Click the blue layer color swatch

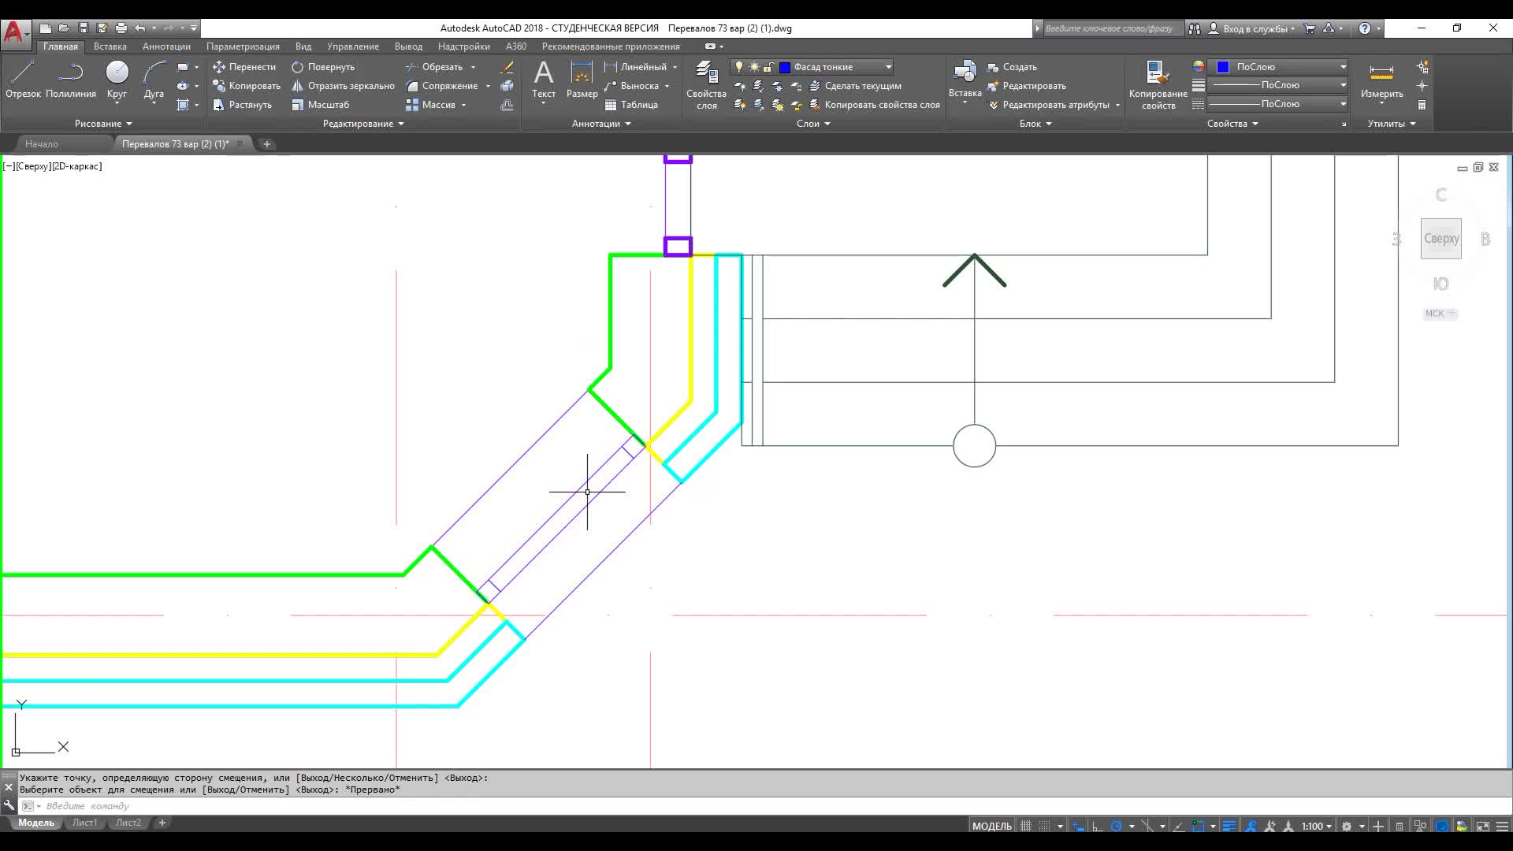pos(785,67)
